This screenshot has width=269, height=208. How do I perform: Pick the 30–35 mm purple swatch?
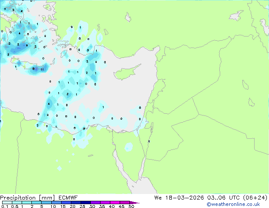coord(95,202)
